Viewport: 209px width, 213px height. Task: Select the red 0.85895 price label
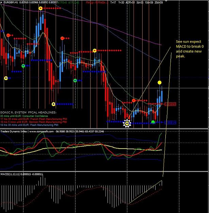(x=170, y=104)
